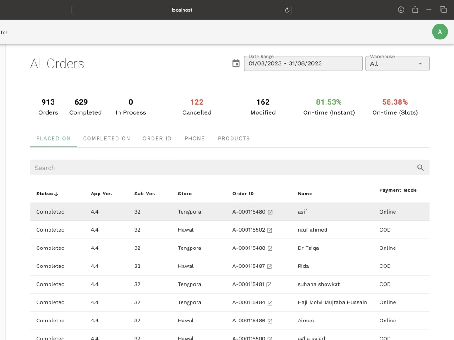Expand the Warehouse dropdown
This screenshot has height=340, width=454.
pos(398,63)
